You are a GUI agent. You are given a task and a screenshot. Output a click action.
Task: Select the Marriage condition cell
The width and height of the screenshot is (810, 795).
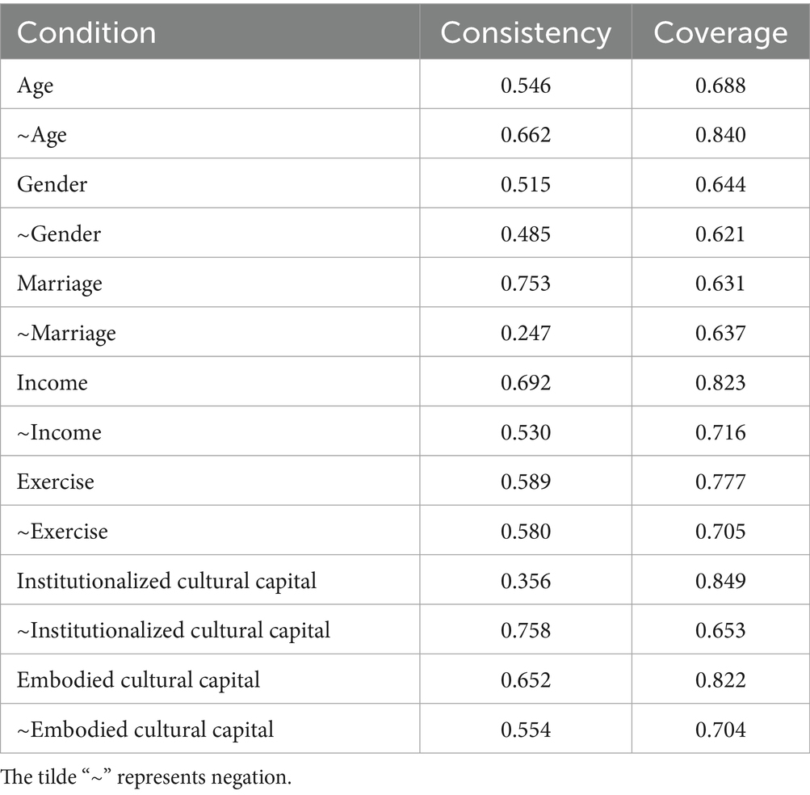point(59,283)
